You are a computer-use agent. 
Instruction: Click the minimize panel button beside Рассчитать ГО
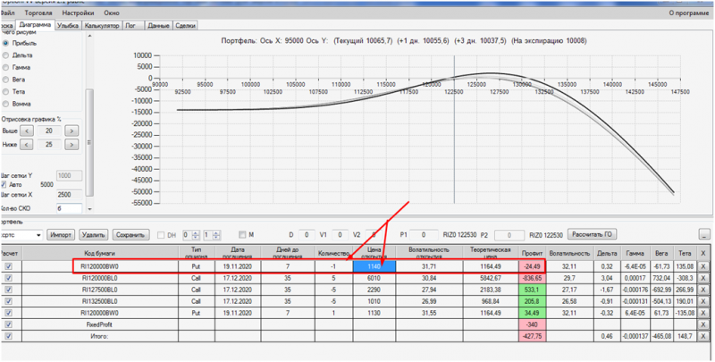(704, 235)
